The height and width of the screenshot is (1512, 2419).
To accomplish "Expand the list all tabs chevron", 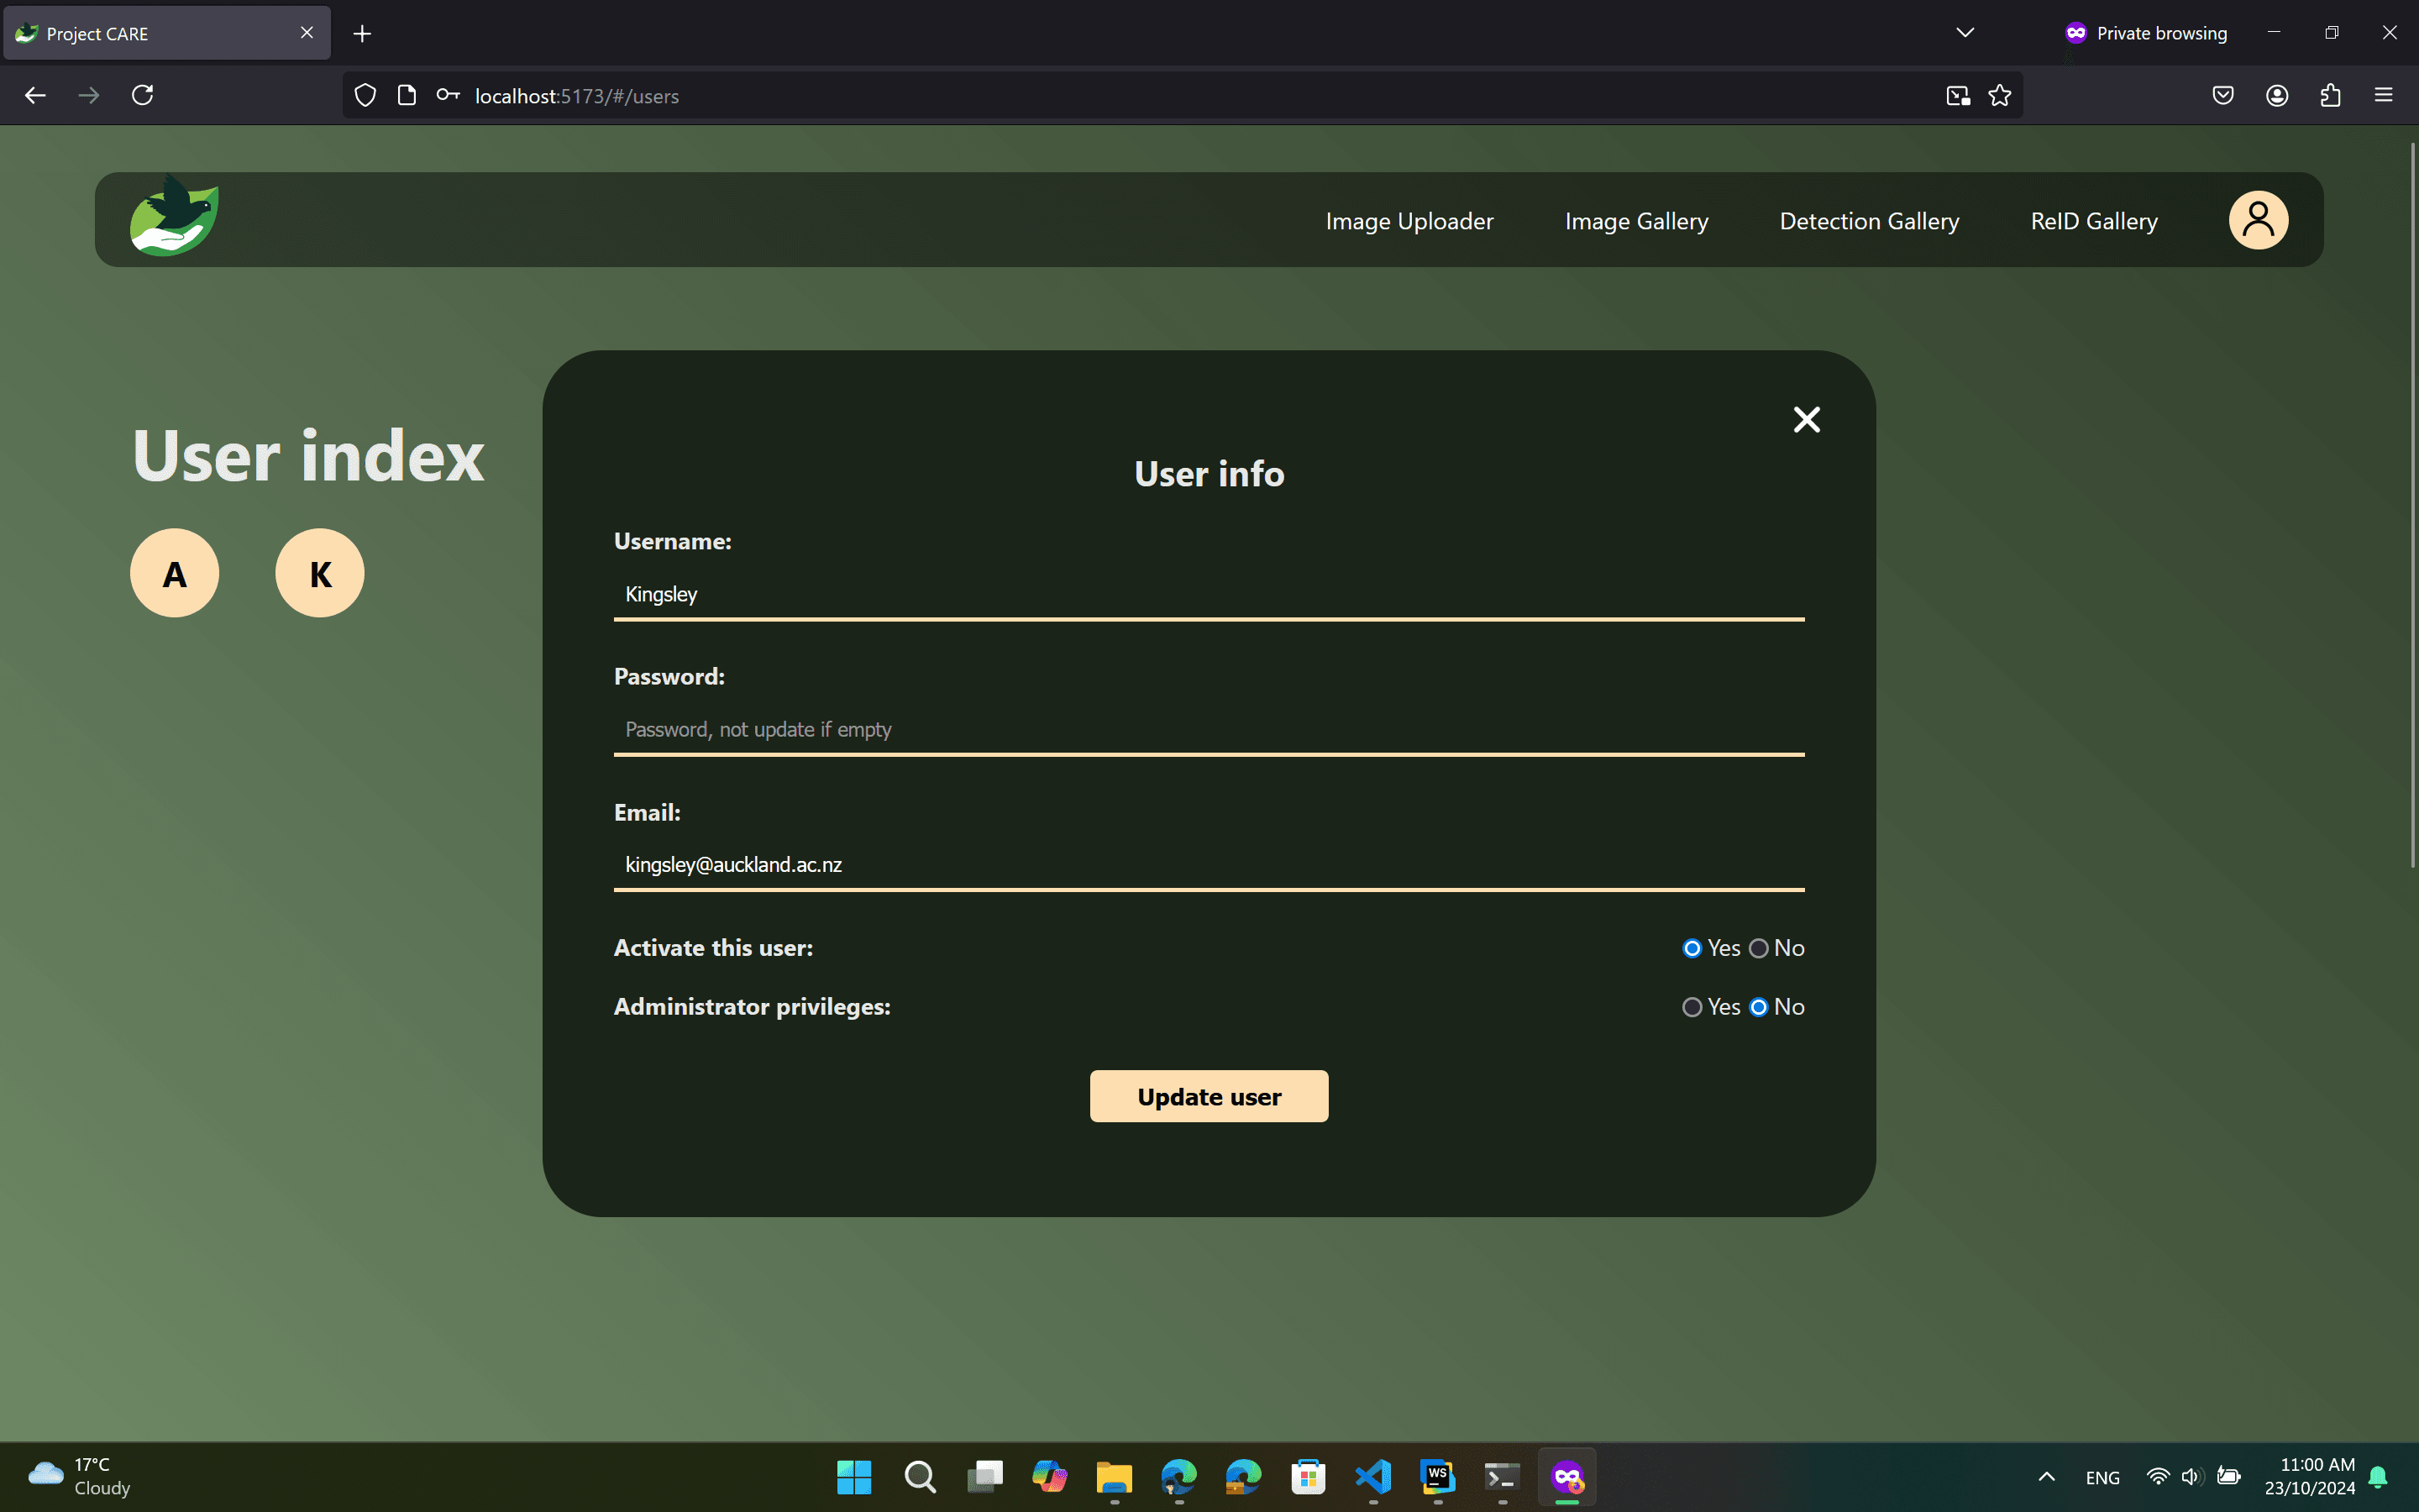I will pos(1965,33).
